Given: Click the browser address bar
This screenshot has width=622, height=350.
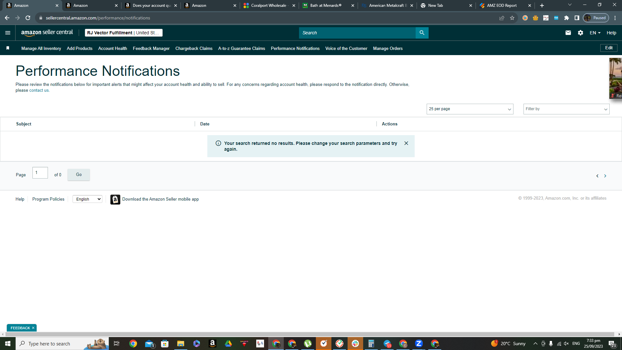Looking at the screenshot, I should tap(266, 18).
